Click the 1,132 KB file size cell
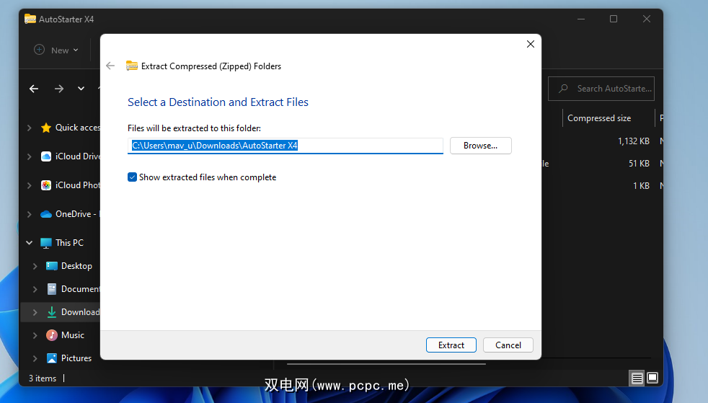Viewport: 708px width, 403px height. point(634,141)
